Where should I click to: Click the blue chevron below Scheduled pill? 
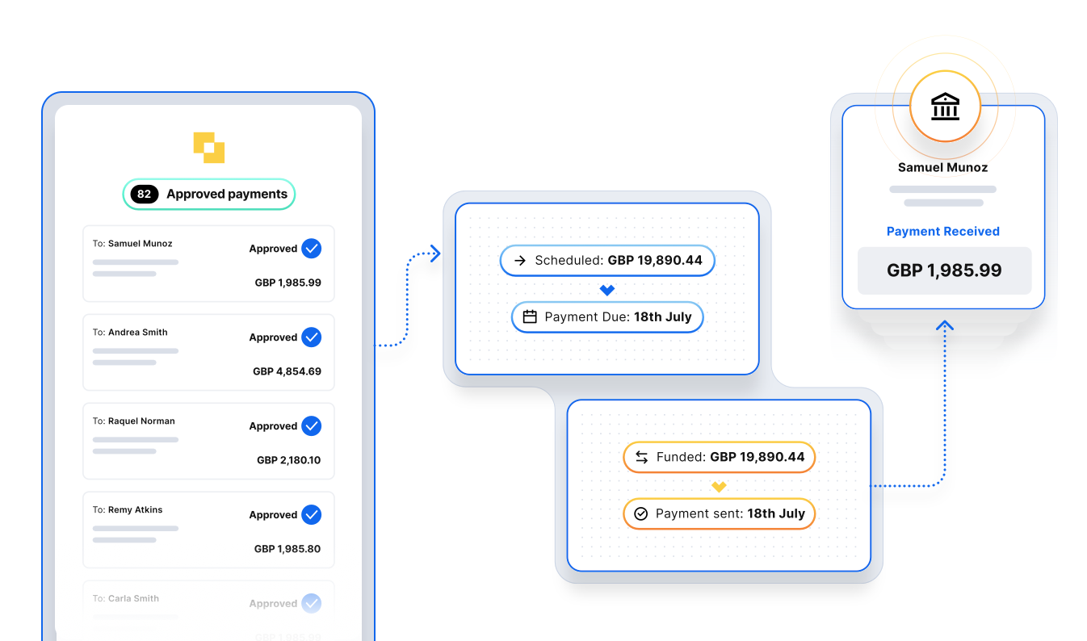point(607,290)
